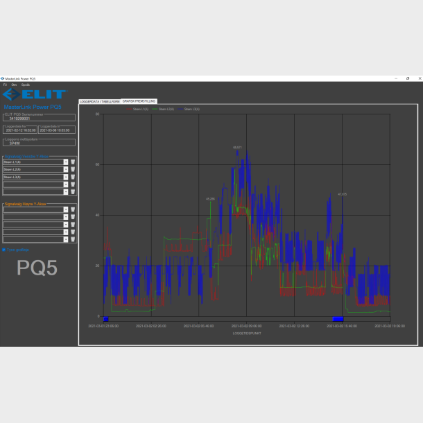Click the 65.571 peak value label
Viewport: 423px width, 423px height.
point(237,148)
